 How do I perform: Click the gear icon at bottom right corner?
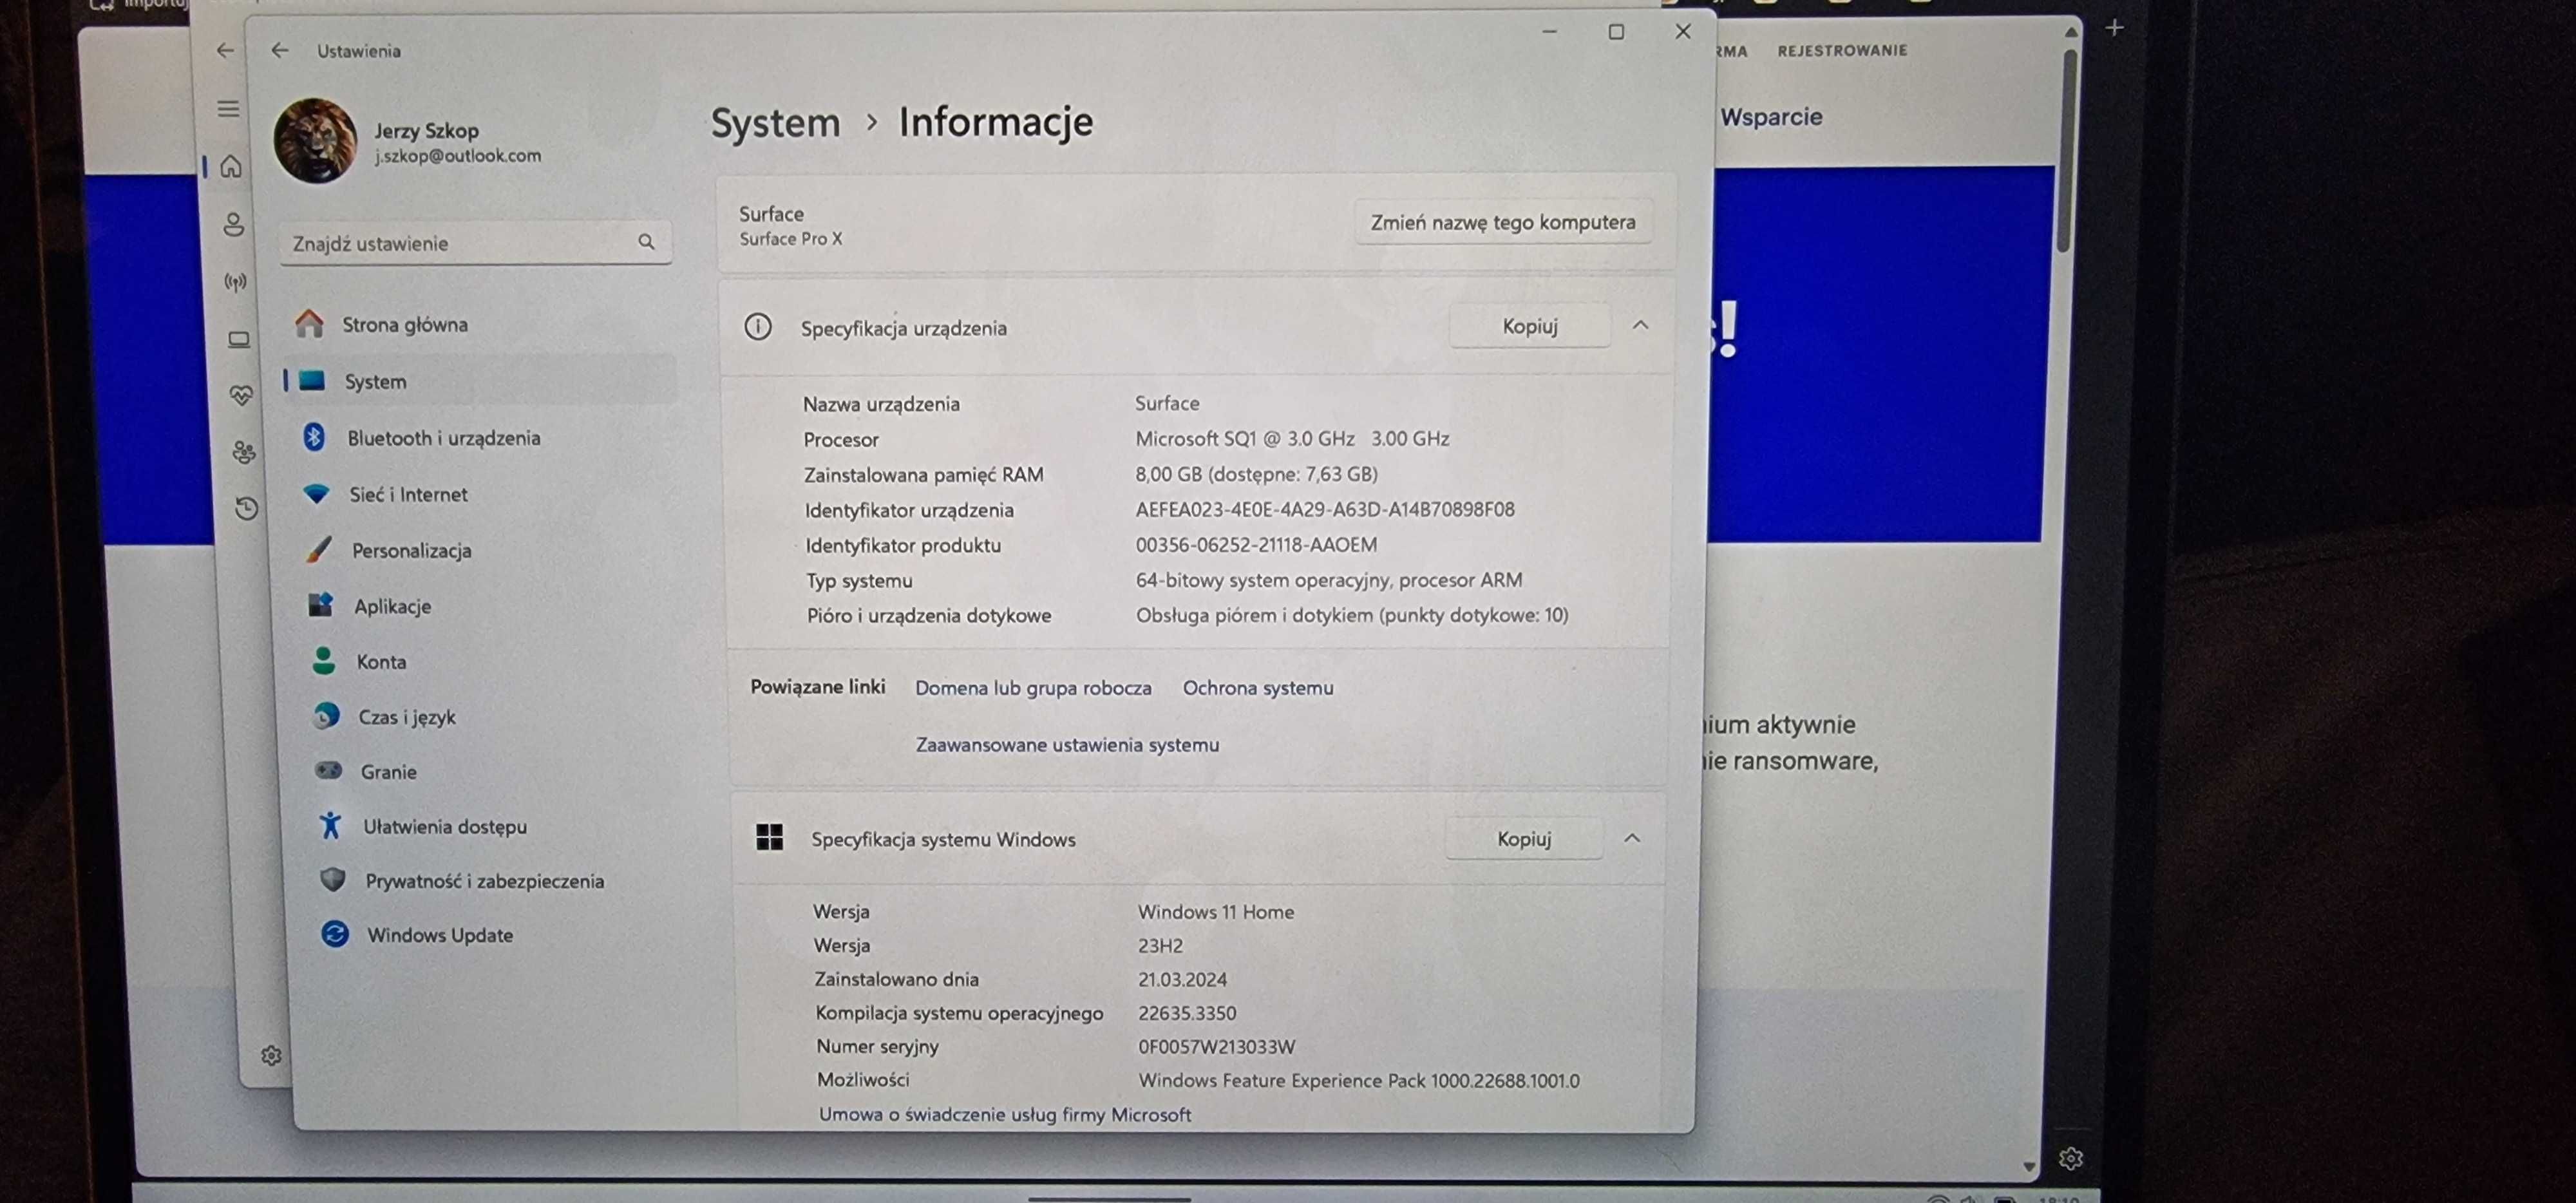tap(2070, 1158)
